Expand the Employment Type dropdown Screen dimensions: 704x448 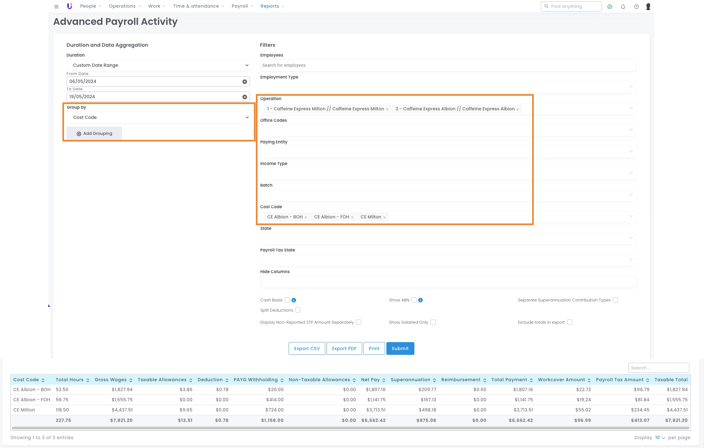point(448,87)
